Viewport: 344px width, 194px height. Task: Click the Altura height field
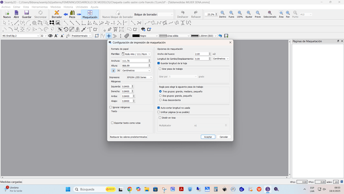[x=136, y=66]
